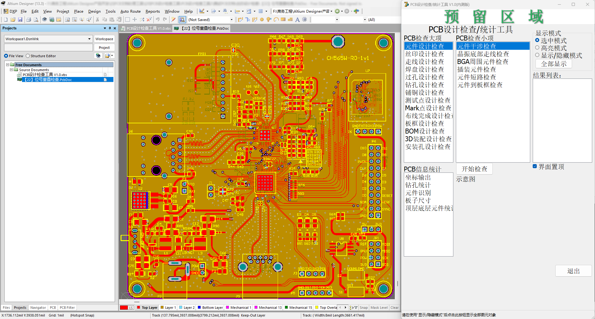The width and height of the screenshot is (595, 319).
Task: Open the Design menu
Action: coord(94,11)
